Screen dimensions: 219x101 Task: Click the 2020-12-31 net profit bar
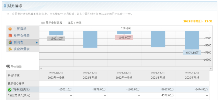click(x=192, y=40)
